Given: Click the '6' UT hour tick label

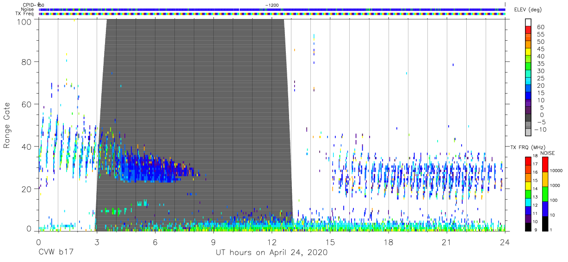Looking at the screenshot, I should pos(155,242).
